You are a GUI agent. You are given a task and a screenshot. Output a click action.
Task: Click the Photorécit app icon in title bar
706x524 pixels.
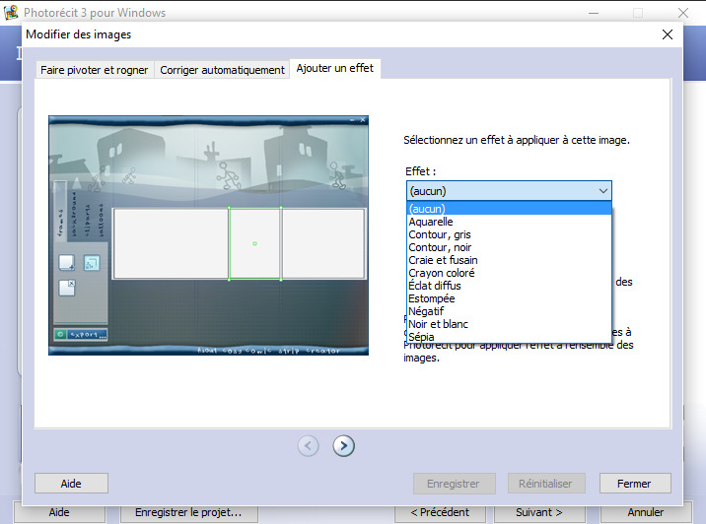point(11,12)
